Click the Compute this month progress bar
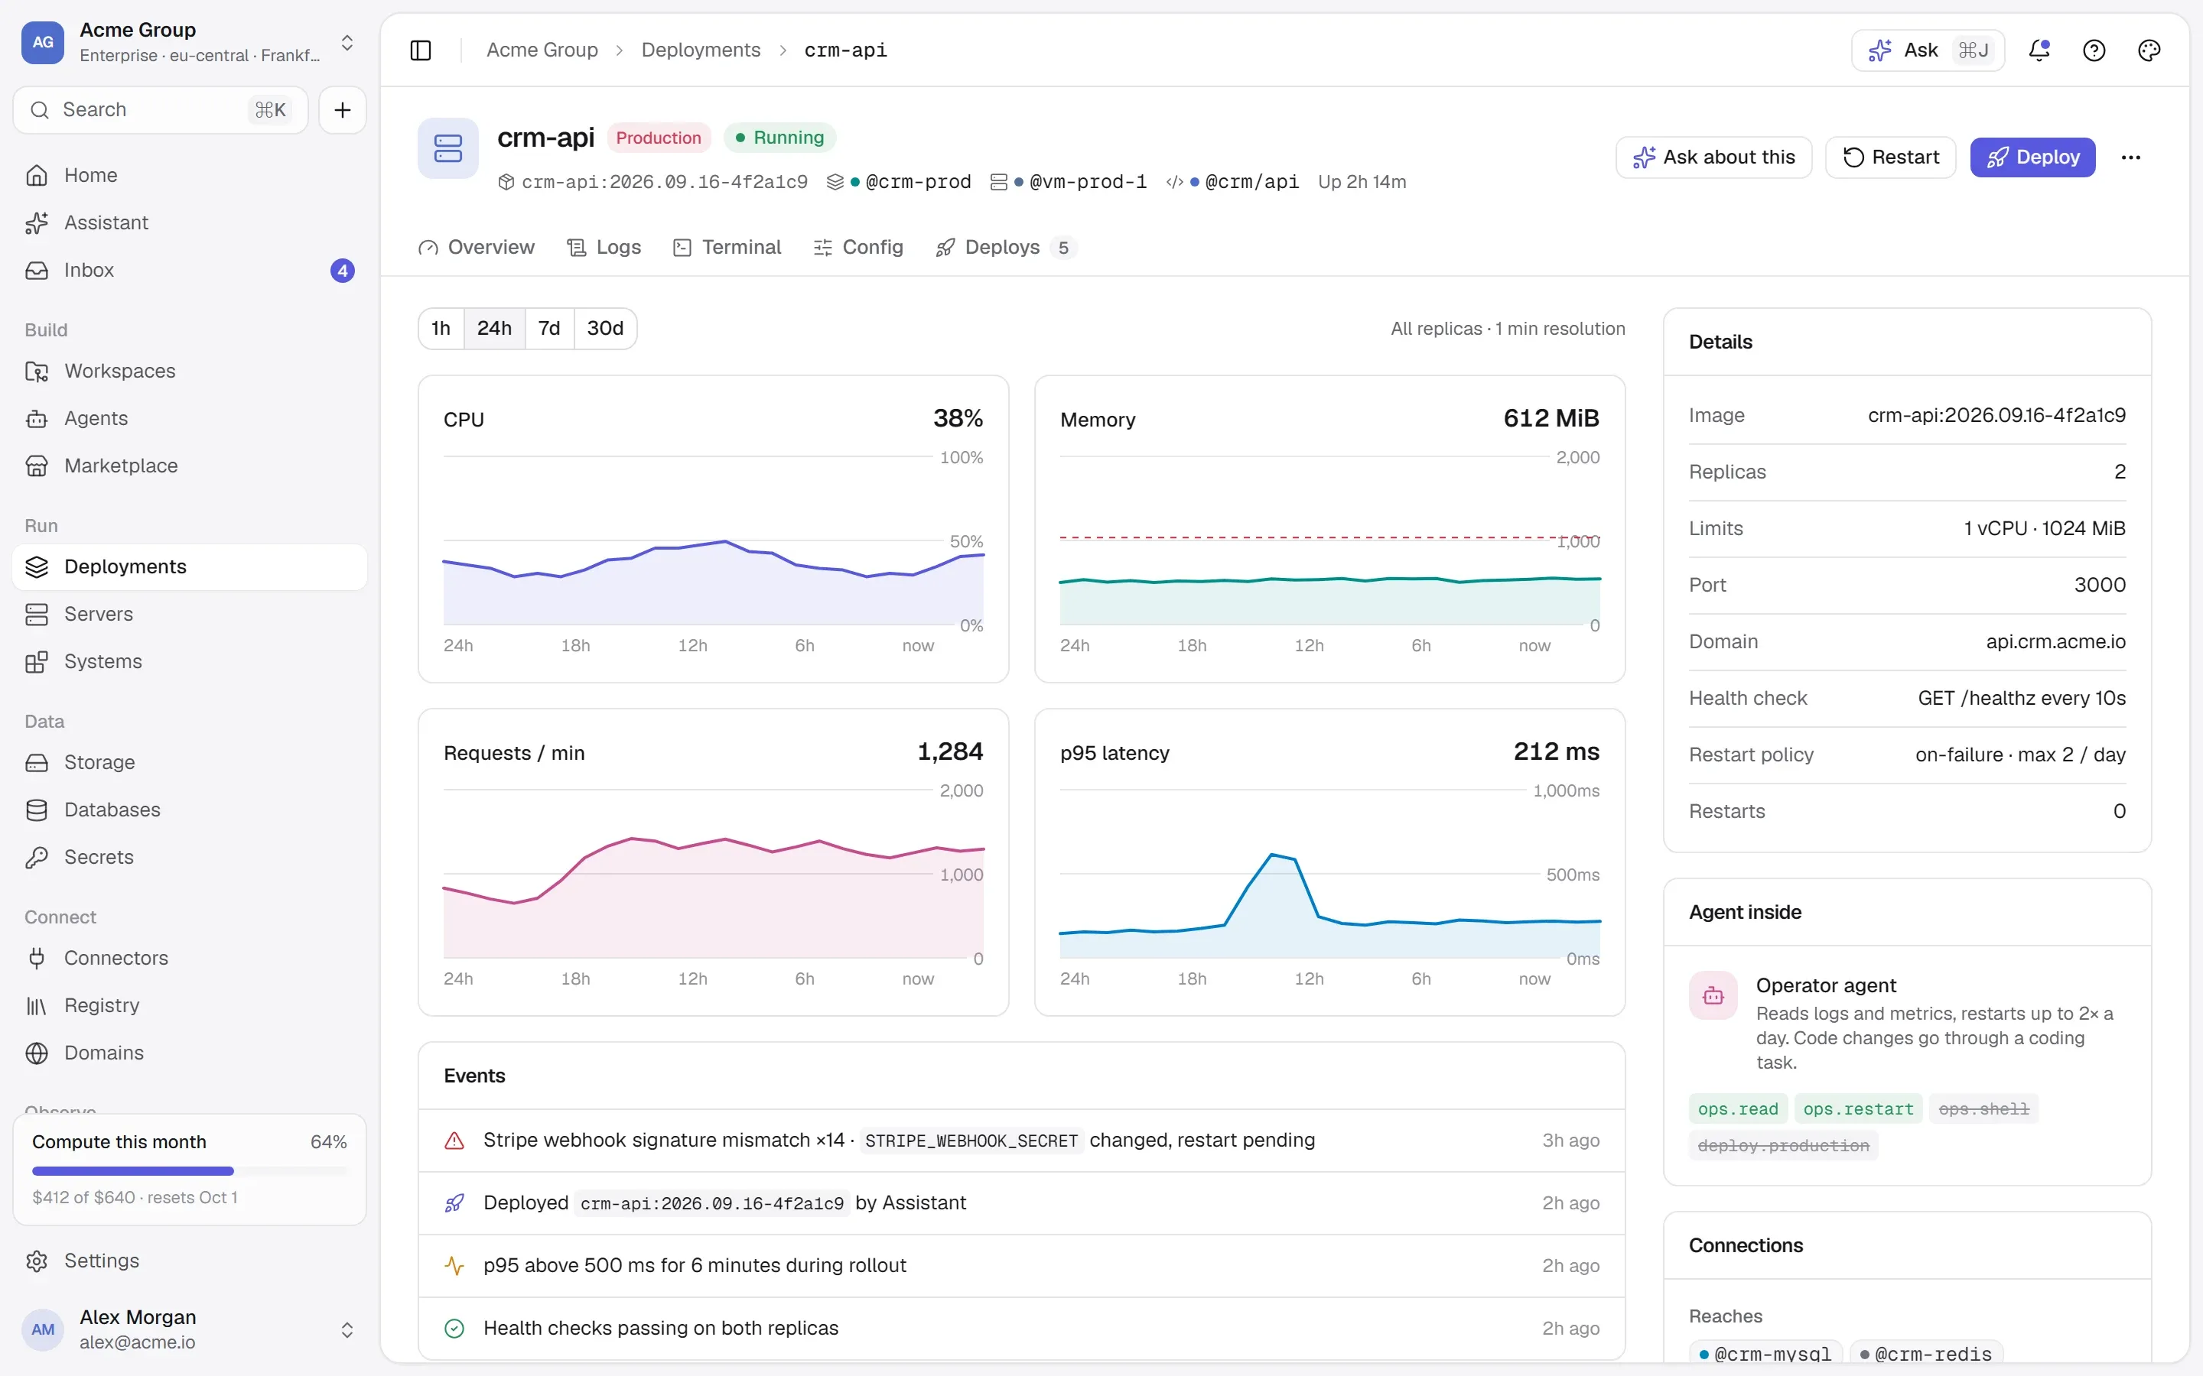2203x1376 pixels. click(190, 1170)
